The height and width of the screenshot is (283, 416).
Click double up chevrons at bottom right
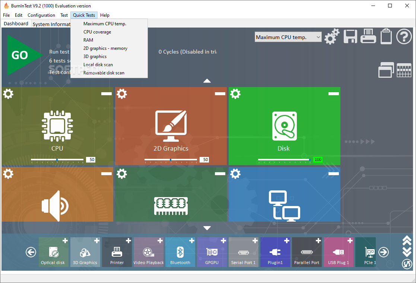pyautogui.click(x=407, y=241)
